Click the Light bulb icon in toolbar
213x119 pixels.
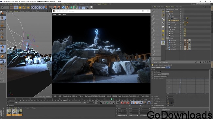[x=91, y=7]
